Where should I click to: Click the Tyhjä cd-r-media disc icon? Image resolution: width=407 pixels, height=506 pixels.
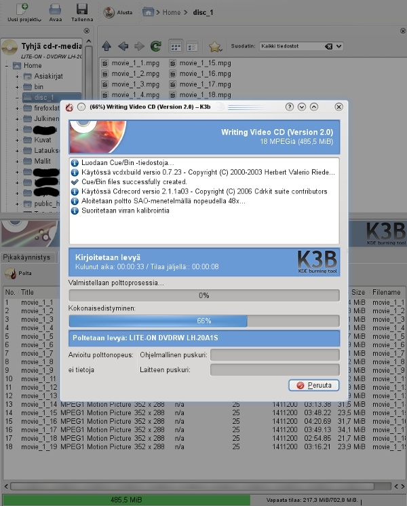coord(9,48)
